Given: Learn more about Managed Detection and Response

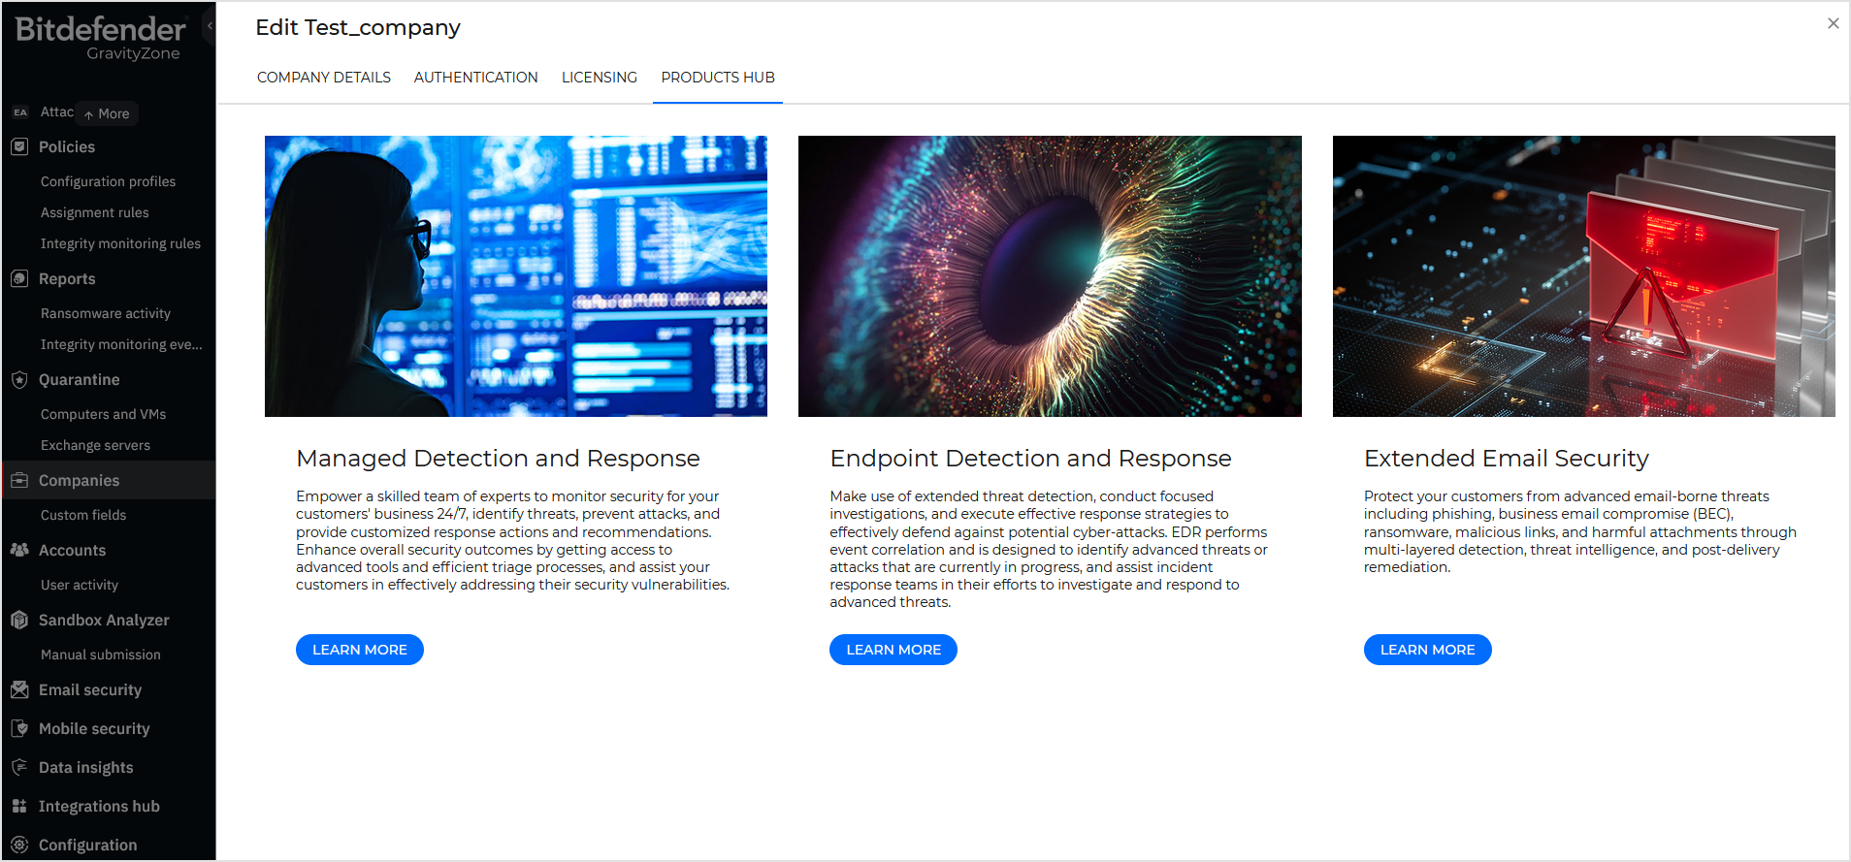Looking at the screenshot, I should point(360,650).
